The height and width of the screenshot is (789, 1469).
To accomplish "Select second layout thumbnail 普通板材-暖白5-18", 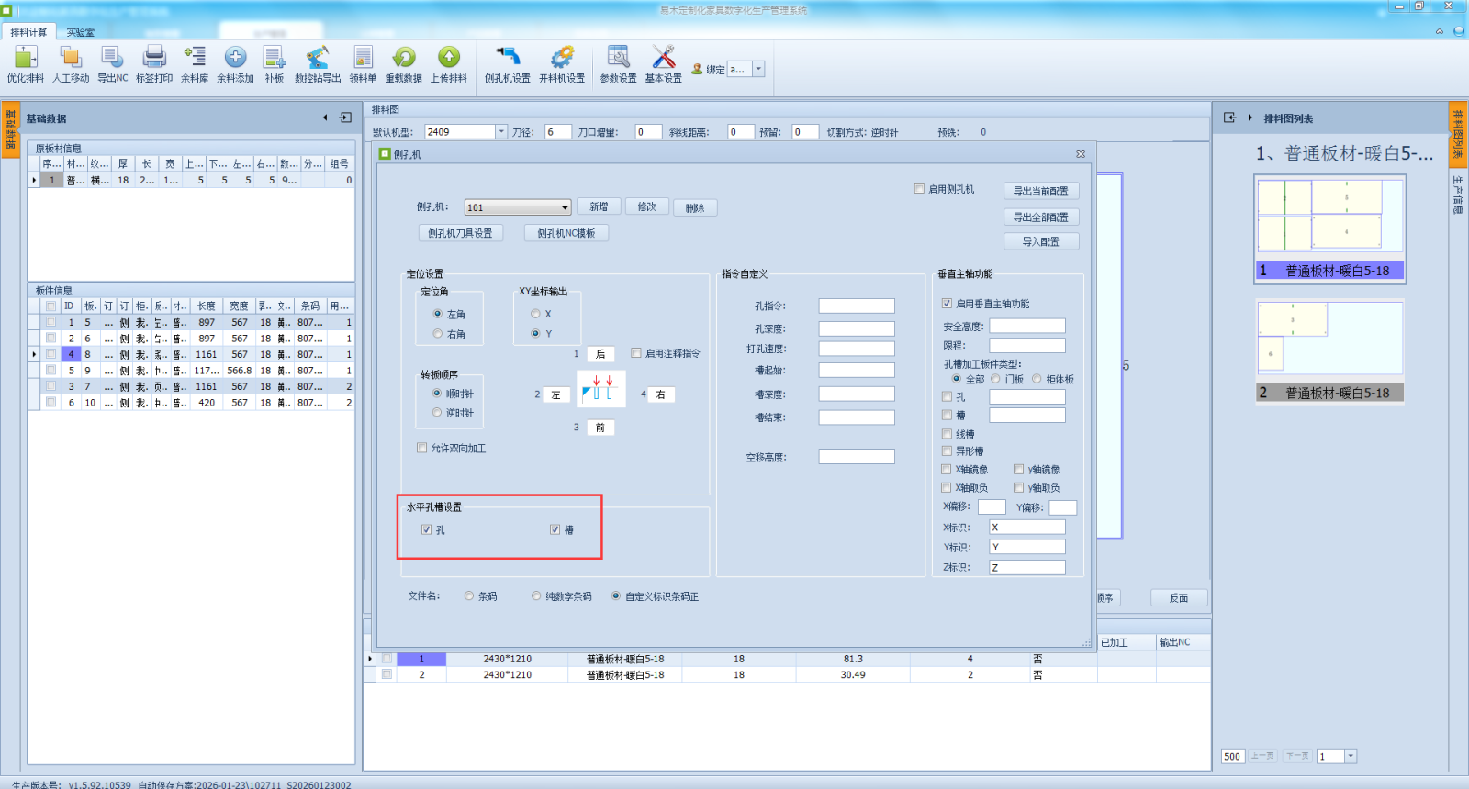I will pyautogui.click(x=1329, y=350).
